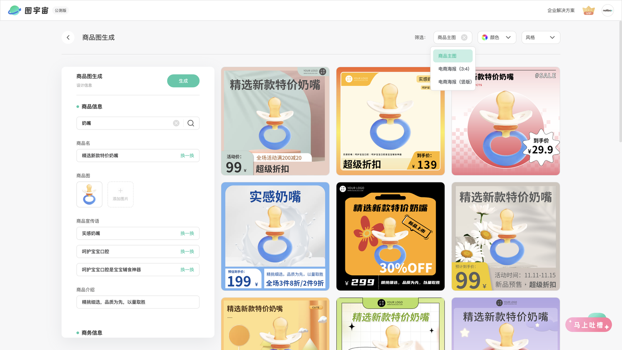Image resolution: width=622 pixels, height=350 pixels.
Task: Select the daisy template with 11.11-11.15
Action: pyautogui.click(x=505, y=236)
